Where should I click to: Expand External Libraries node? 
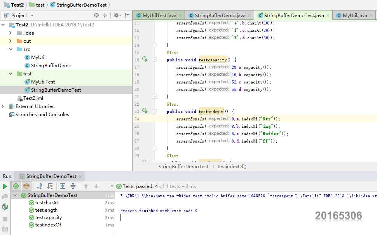click(x=3, y=106)
